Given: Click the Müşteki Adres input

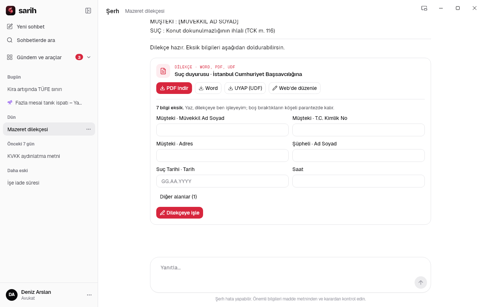Looking at the screenshot, I should (222, 156).
